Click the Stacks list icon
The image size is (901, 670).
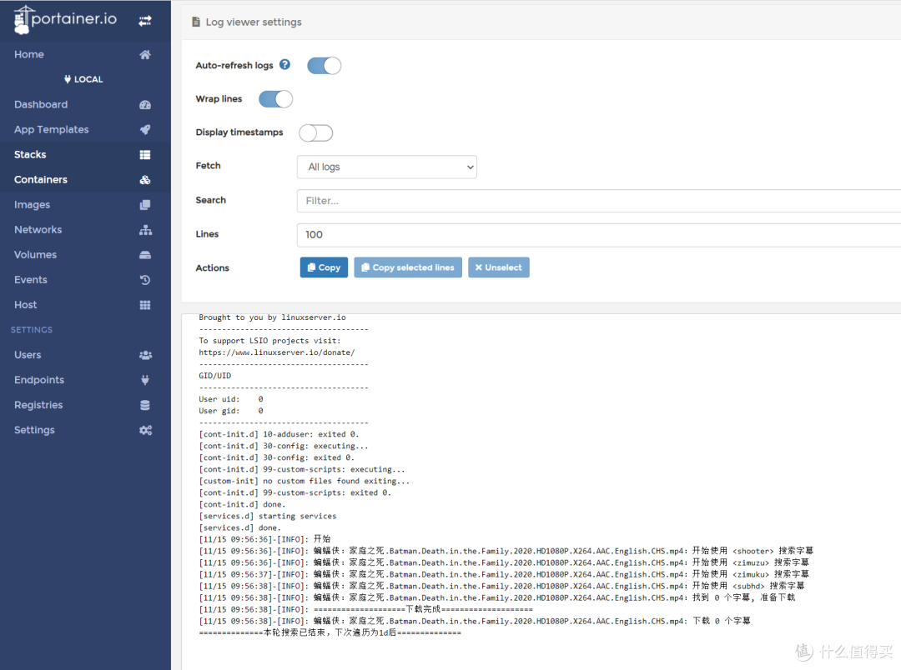[x=145, y=154]
